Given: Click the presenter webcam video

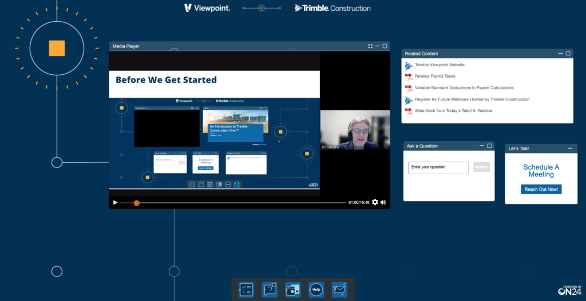Looking at the screenshot, I should point(355,130).
